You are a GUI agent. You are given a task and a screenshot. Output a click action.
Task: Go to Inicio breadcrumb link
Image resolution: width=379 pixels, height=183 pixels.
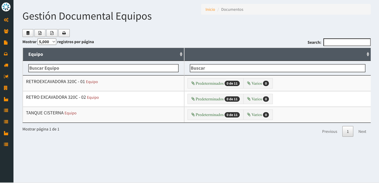(x=210, y=9)
